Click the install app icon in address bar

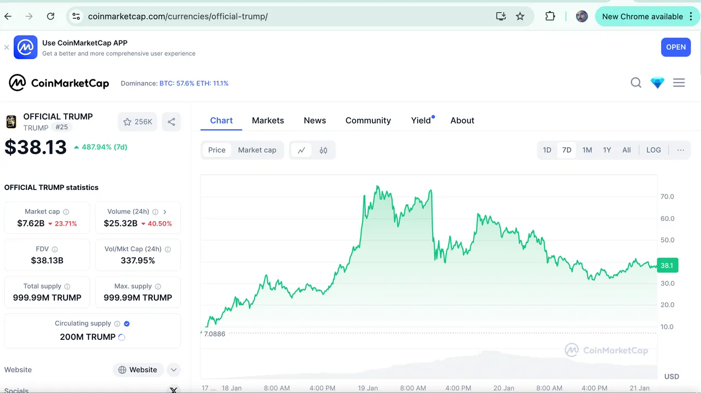(501, 16)
